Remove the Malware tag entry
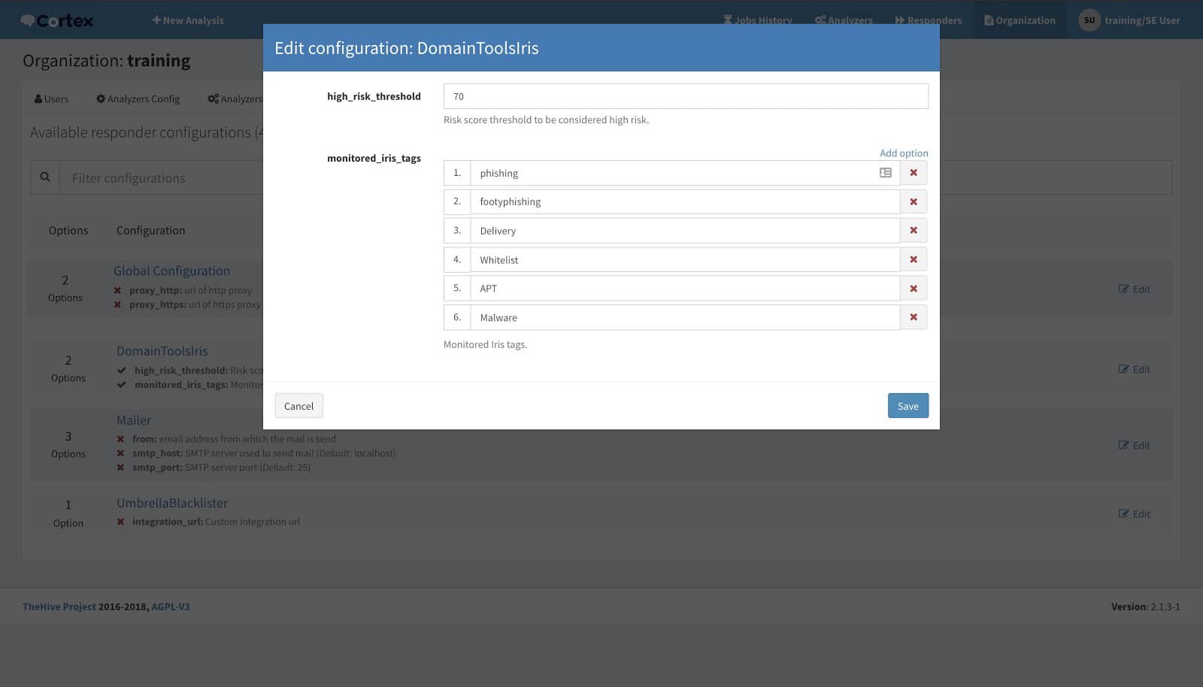Screen dimensions: 1203x687 (x=914, y=317)
